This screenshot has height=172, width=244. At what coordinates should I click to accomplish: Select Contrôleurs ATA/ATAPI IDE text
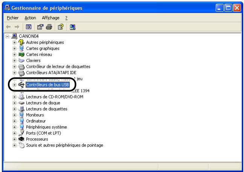(x=51, y=73)
